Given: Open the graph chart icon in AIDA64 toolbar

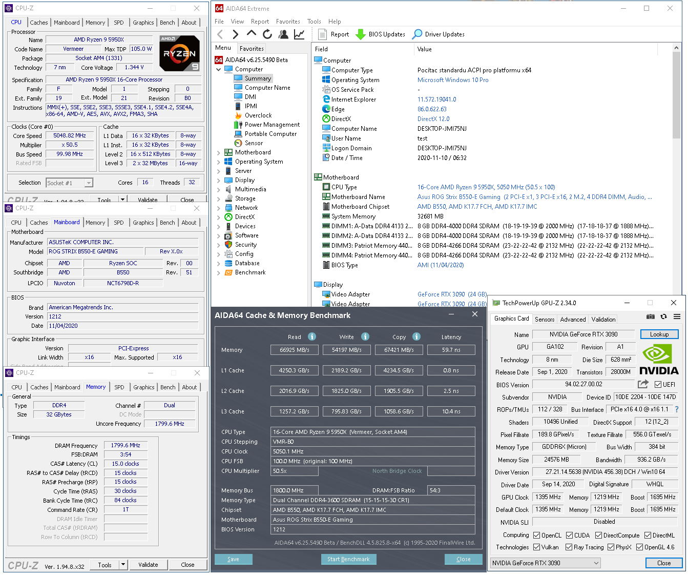Looking at the screenshot, I should 299,34.
